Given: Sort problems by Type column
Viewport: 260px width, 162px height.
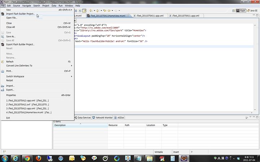Looking at the screenshot, I should coord(170,125).
